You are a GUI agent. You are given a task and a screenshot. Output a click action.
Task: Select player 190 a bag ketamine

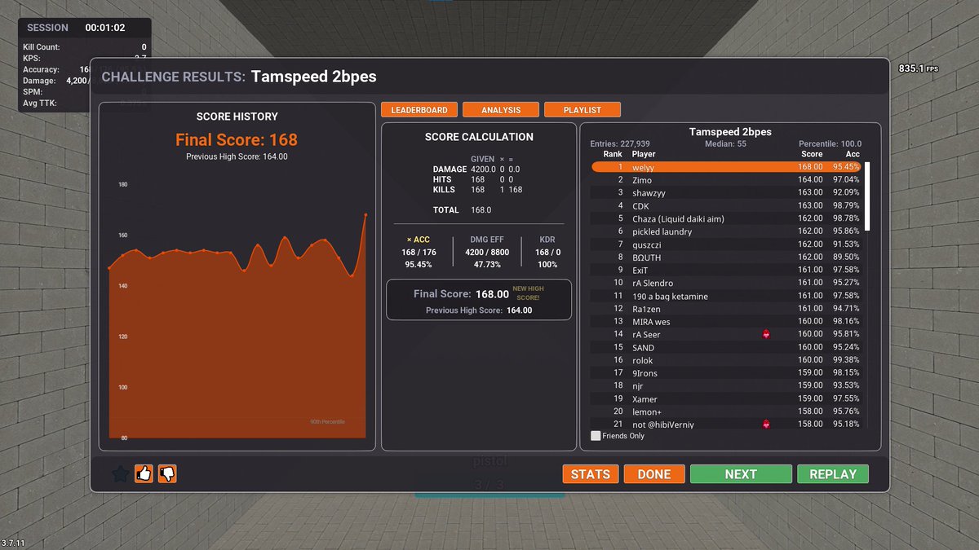[727, 296]
